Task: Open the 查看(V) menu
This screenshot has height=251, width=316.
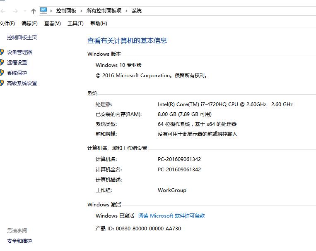Action: [52, 24]
